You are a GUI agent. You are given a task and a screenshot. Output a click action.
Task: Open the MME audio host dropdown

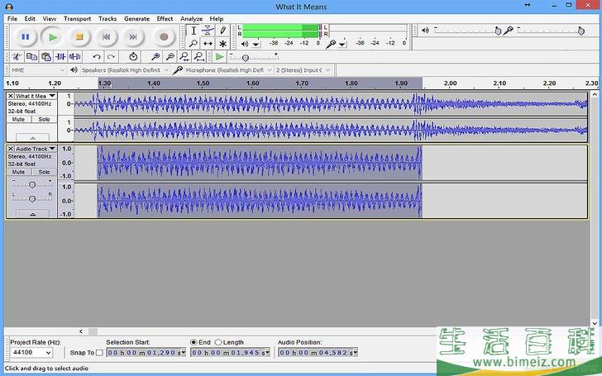(38, 70)
